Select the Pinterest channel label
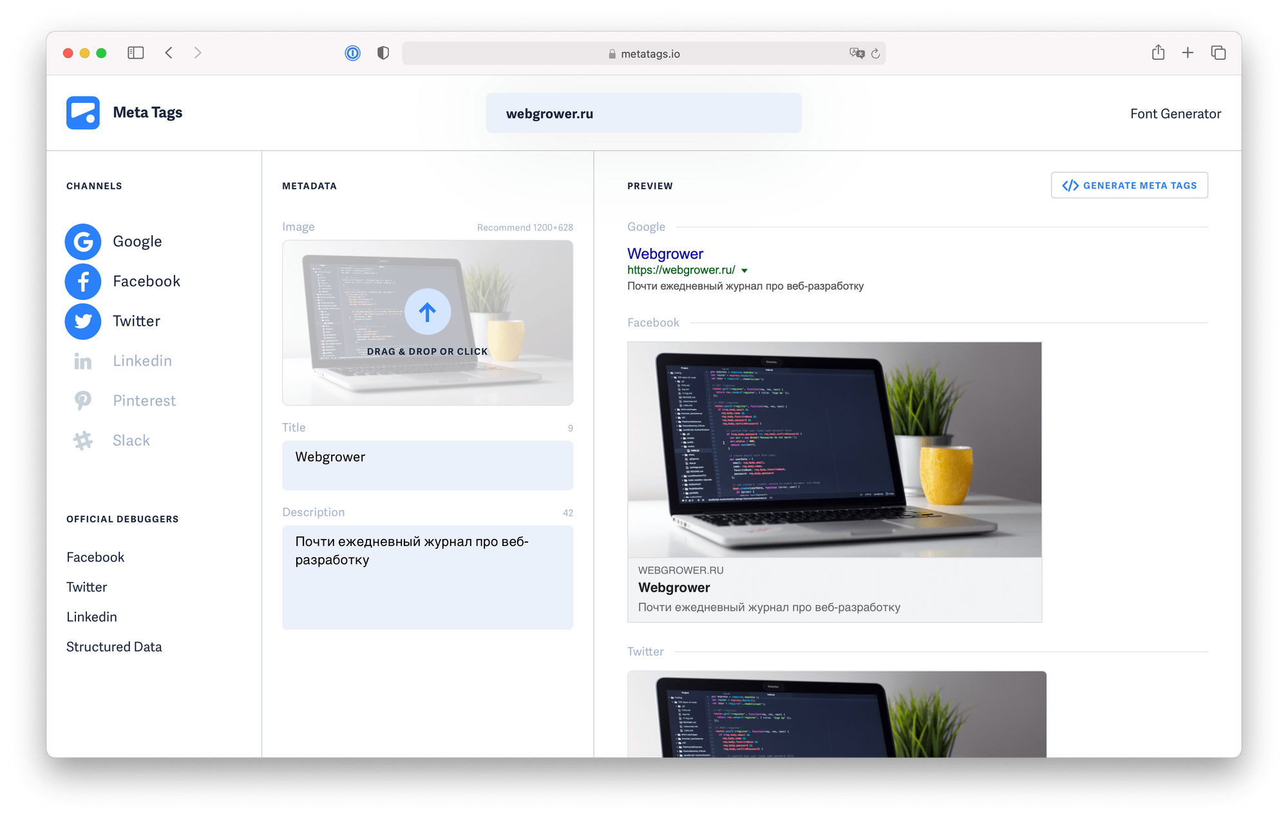Viewport: 1288px width, 819px height. click(x=144, y=400)
